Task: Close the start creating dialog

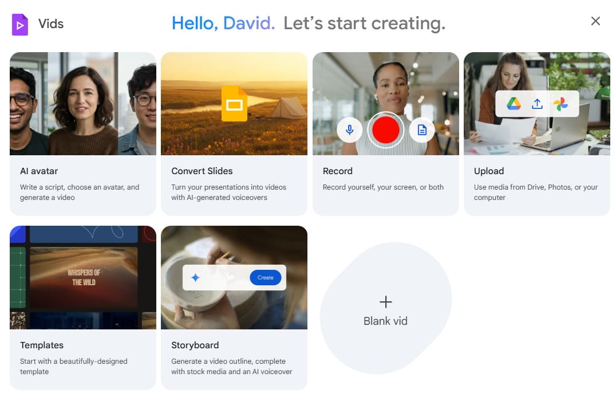Action: pyautogui.click(x=595, y=21)
